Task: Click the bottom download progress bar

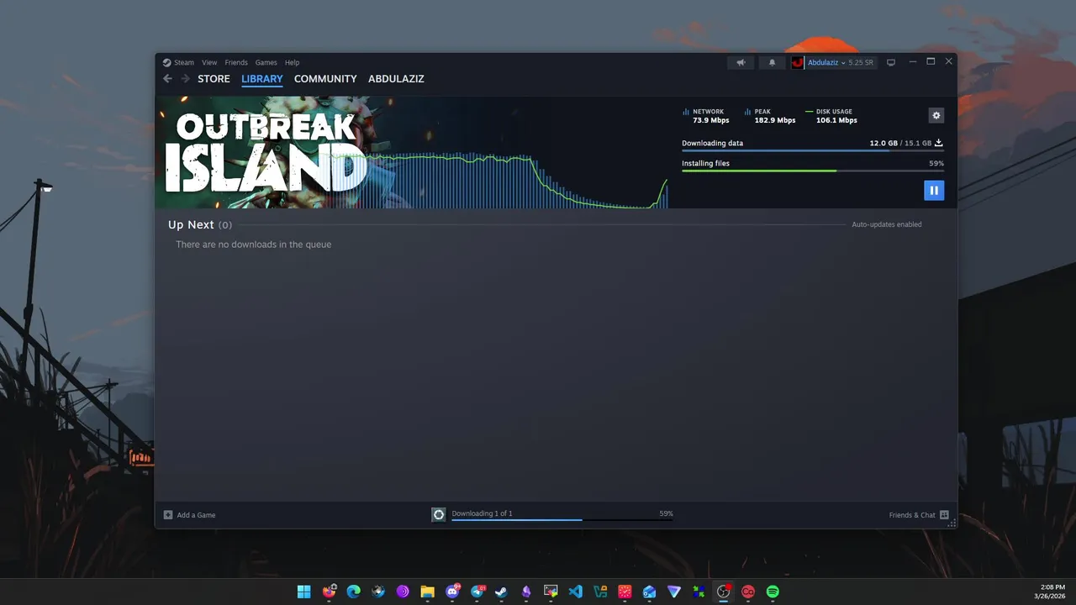Action: coord(562,520)
